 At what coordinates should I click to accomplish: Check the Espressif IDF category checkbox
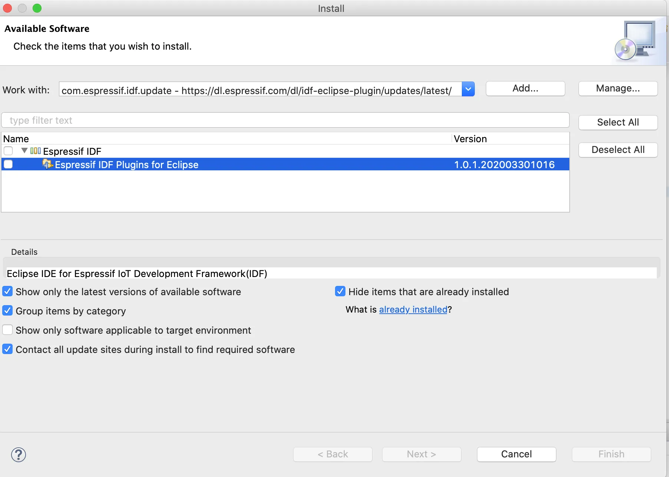[8, 151]
